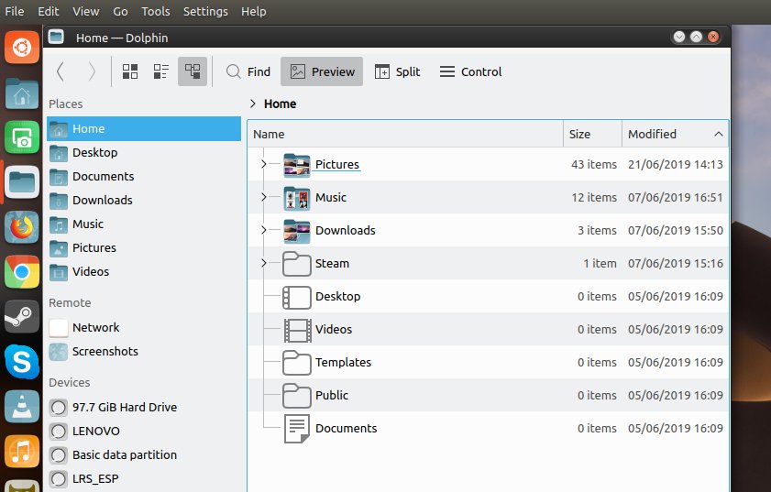Viewport: 771px width, 492px height.
Task: Toggle Split view in the toolbar
Action: [397, 71]
